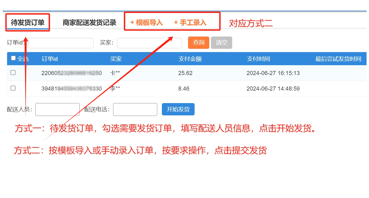Click the 支付时间 column header
The height and width of the screenshot is (198, 369).
[x=258, y=59]
